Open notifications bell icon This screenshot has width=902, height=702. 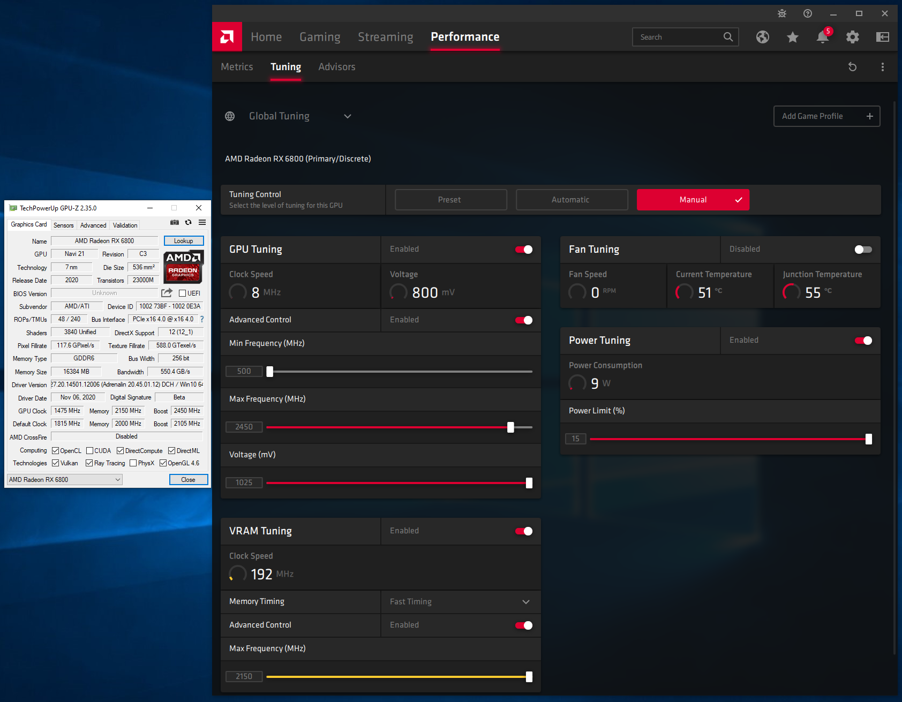pos(823,37)
